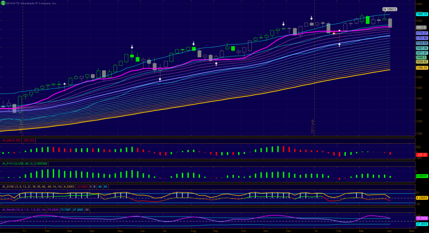This screenshot has width=429, height=233.
Task: Click the 1697.09 price axis label
Action: pyautogui.click(x=422, y=48)
